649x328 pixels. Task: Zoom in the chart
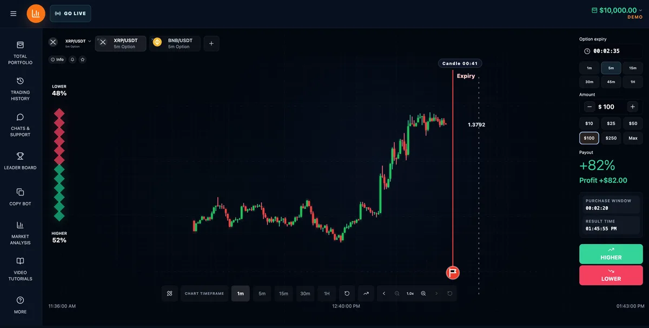423,293
